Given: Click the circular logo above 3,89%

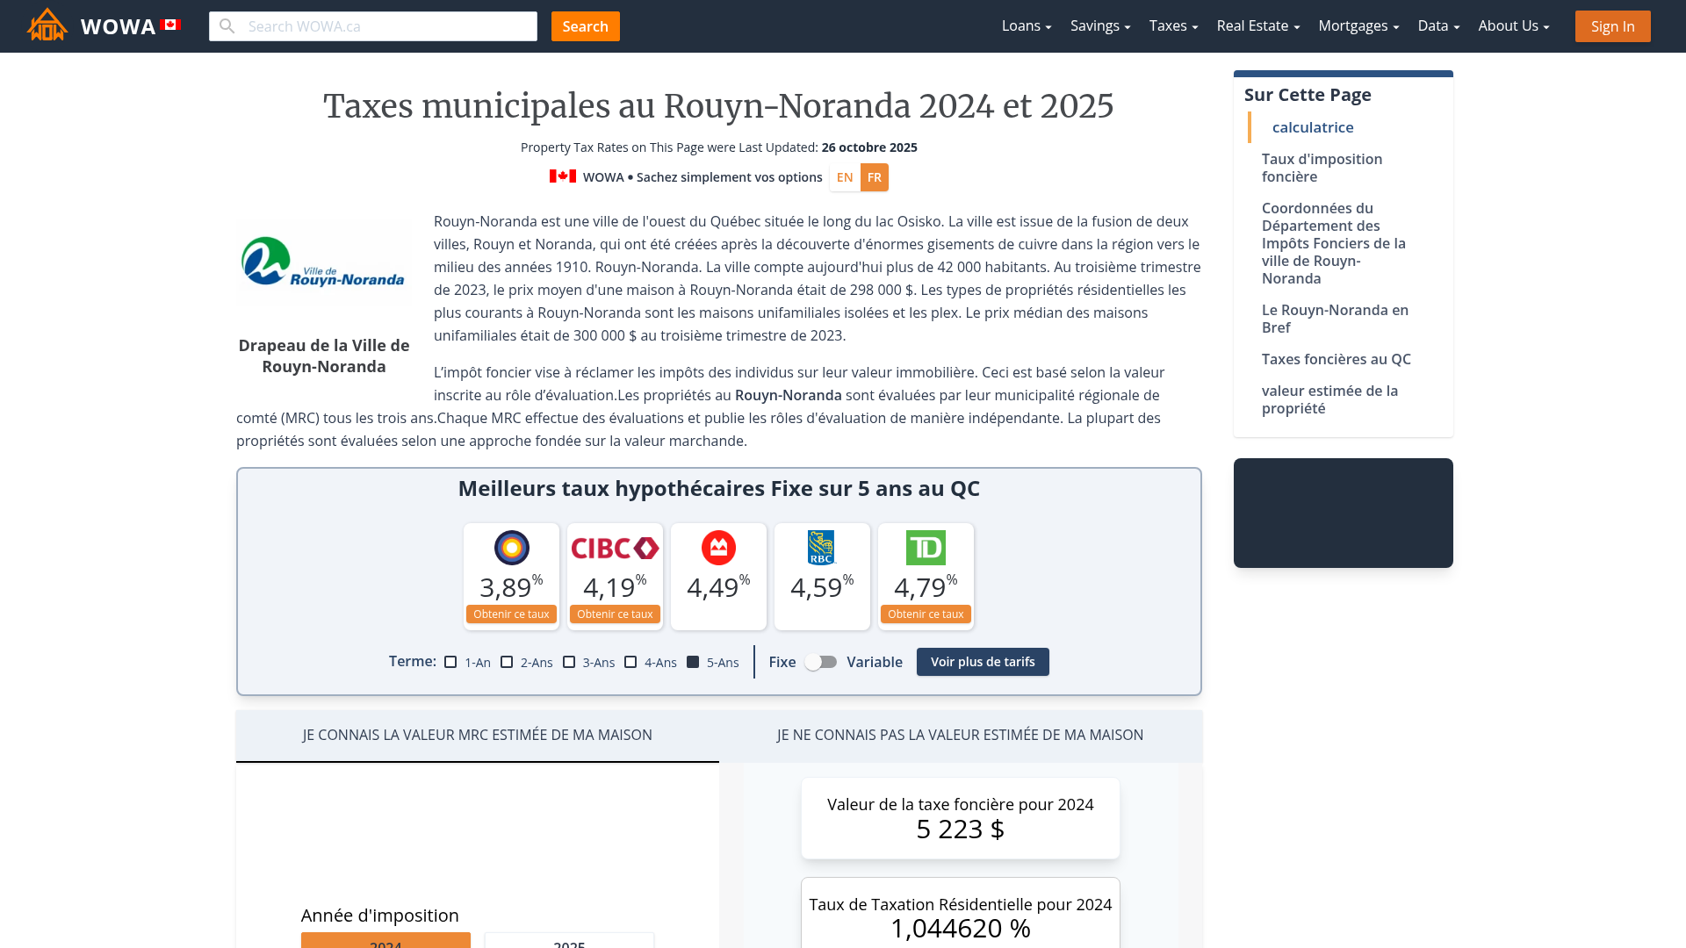Looking at the screenshot, I should pos(511,548).
